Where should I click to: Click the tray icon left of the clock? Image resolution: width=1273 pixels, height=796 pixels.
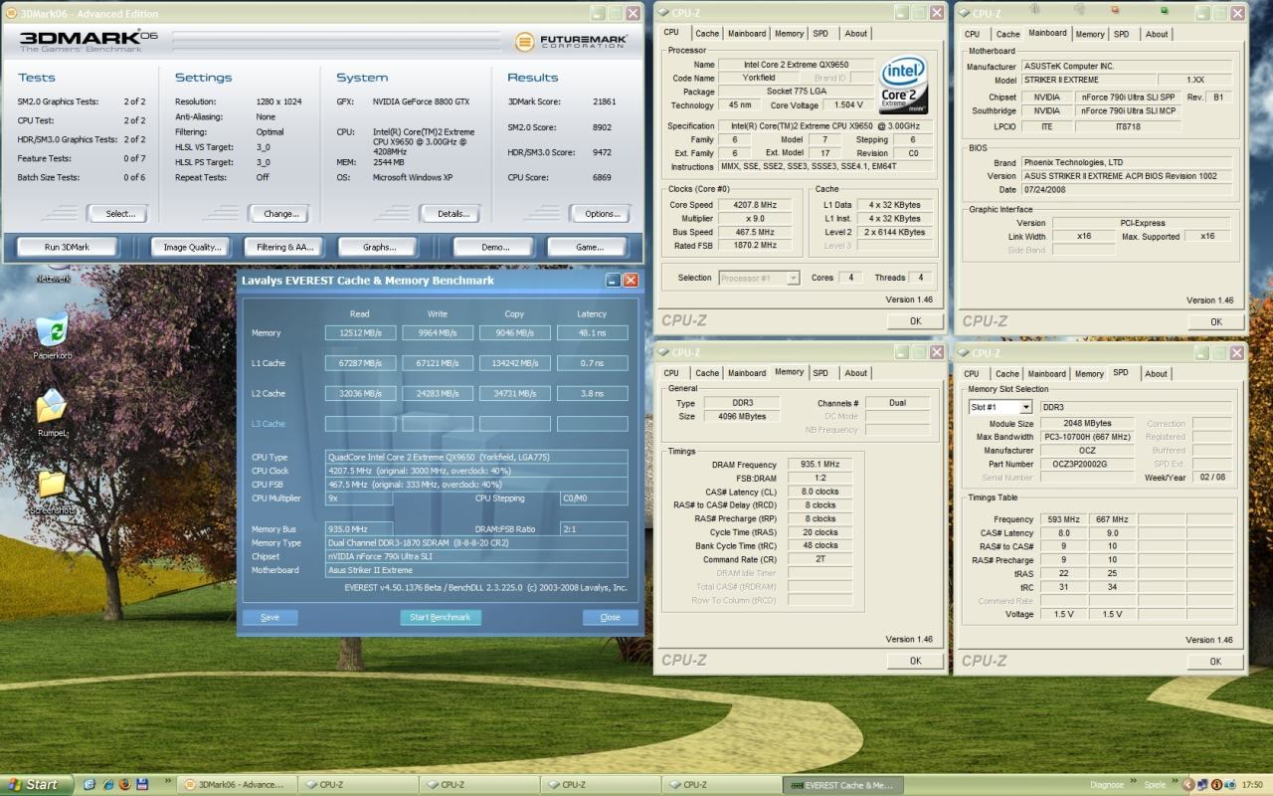(x=1229, y=784)
